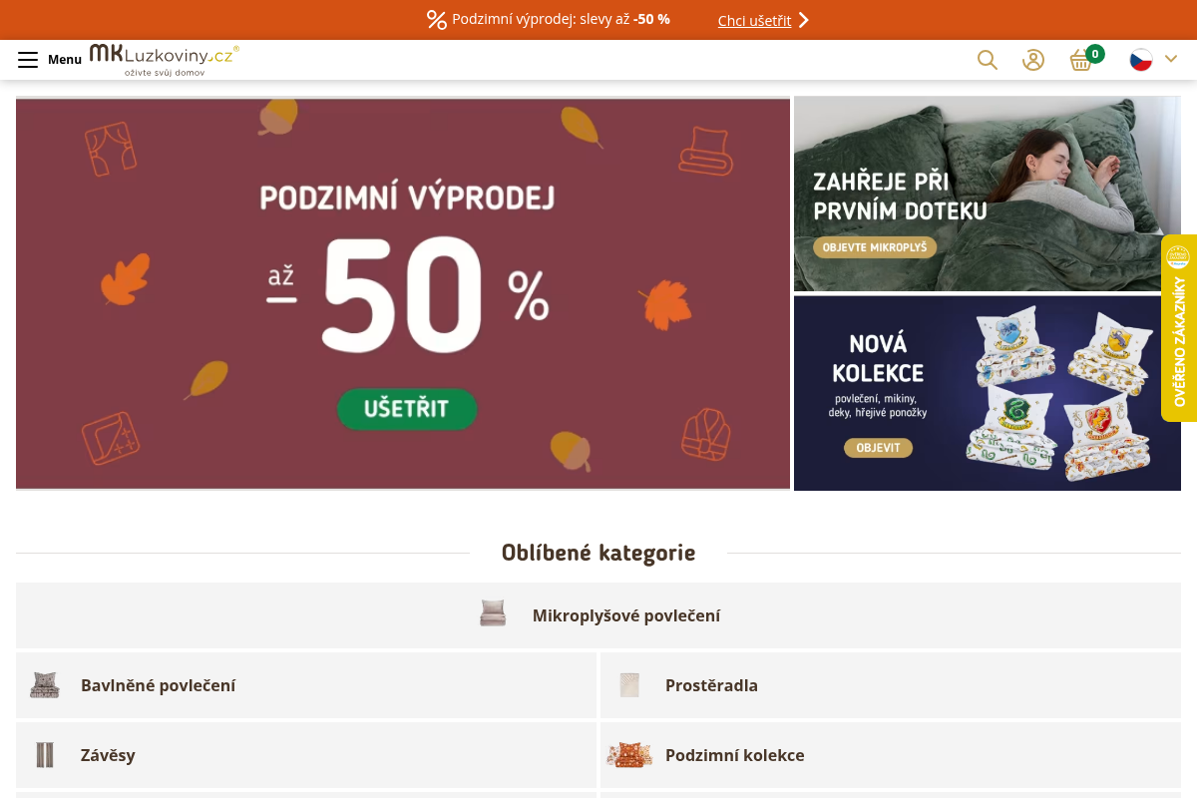Open the Prostěradla category
Screen dimensions: 1197x798
click(891, 685)
